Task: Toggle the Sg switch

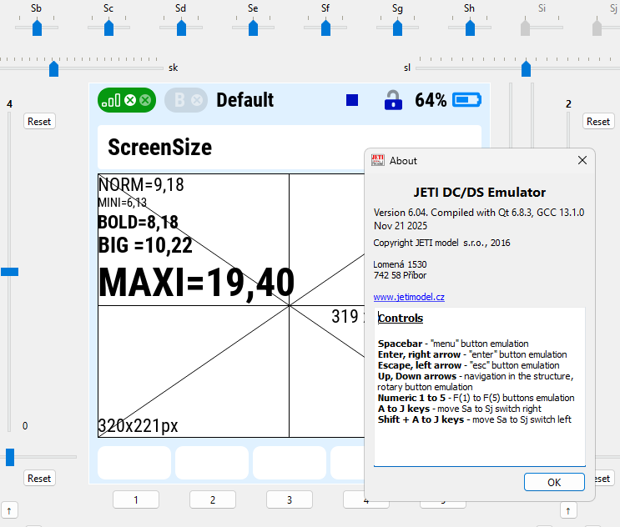Action: (x=397, y=28)
